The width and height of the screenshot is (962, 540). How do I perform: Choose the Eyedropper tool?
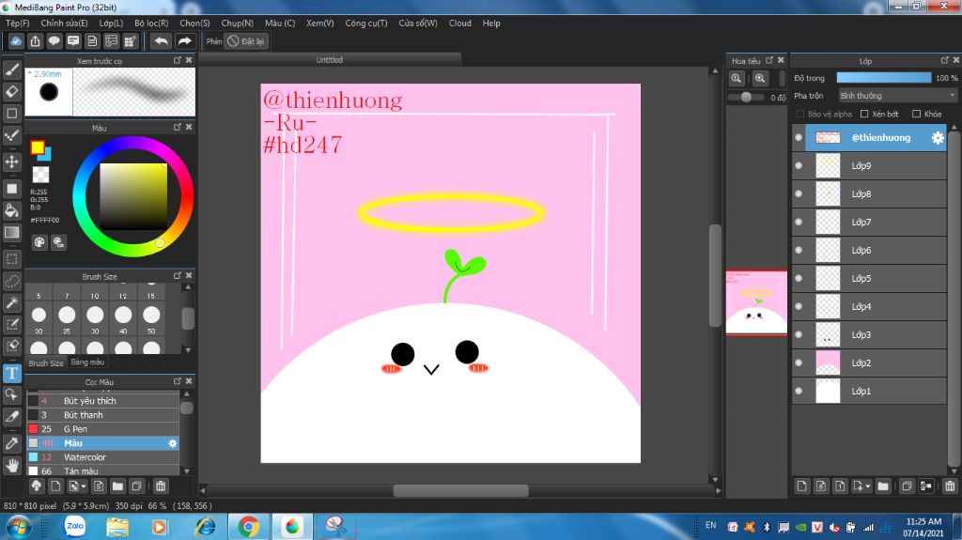coord(12,442)
